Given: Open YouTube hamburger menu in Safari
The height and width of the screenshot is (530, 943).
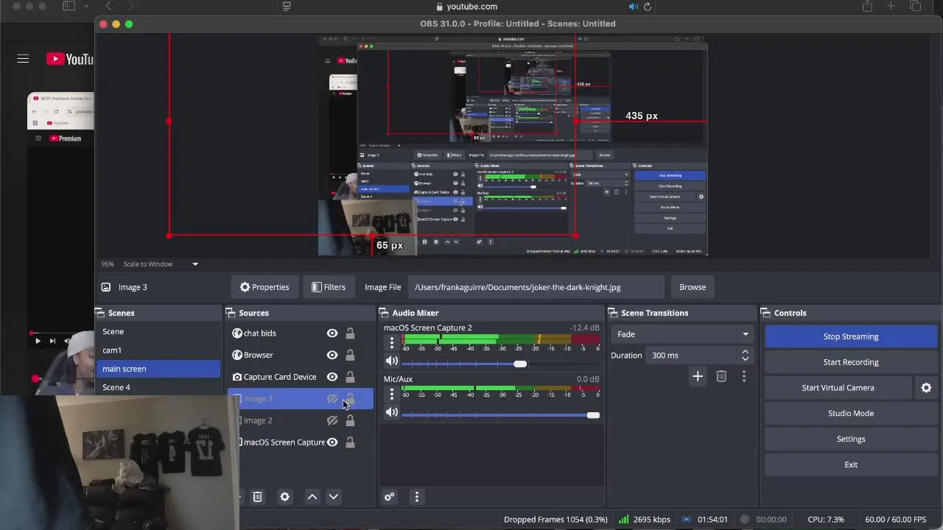Looking at the screenshot, I should pos(23,59).
